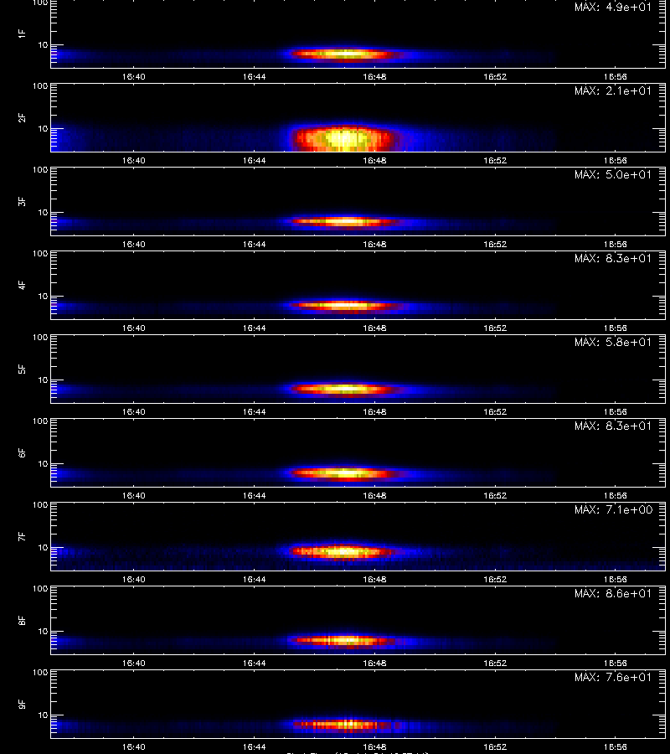Click the 10 y-axis label of panel 3F
This screenshot has height=754, width=670.
(44, 213)
